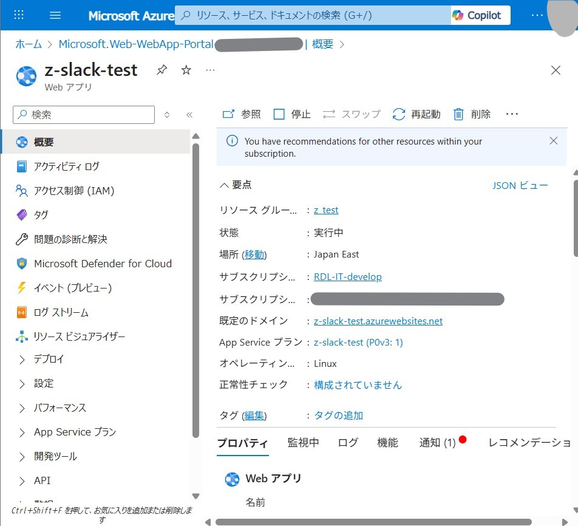This screenshot has width=578, height=526.
Task: Click 参照 to browse the web app
Action: click(242, 114)
